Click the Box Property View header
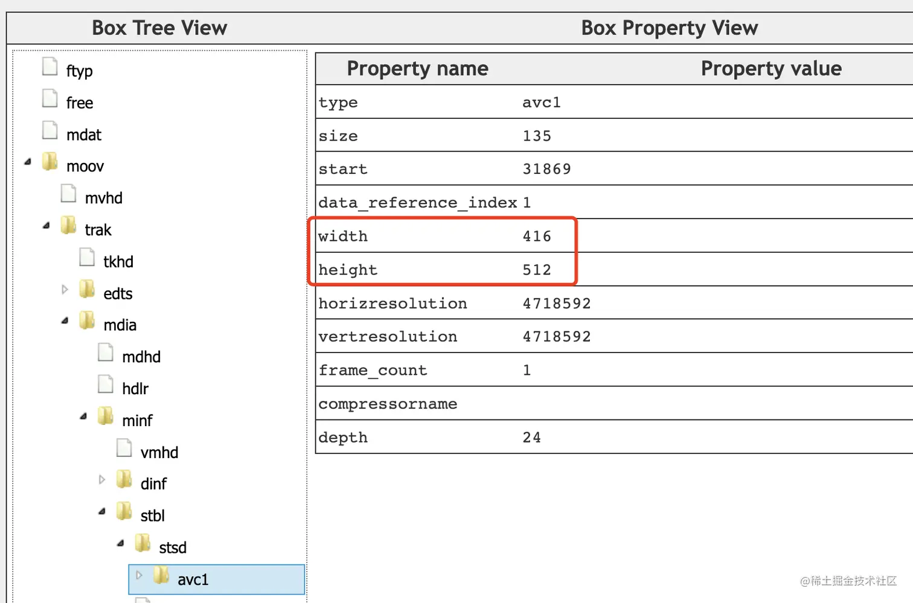 point(669,28)
